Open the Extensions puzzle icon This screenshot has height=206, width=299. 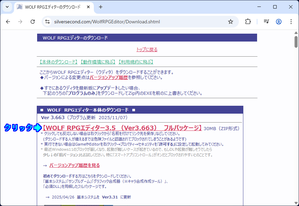(x=248, y=22)
